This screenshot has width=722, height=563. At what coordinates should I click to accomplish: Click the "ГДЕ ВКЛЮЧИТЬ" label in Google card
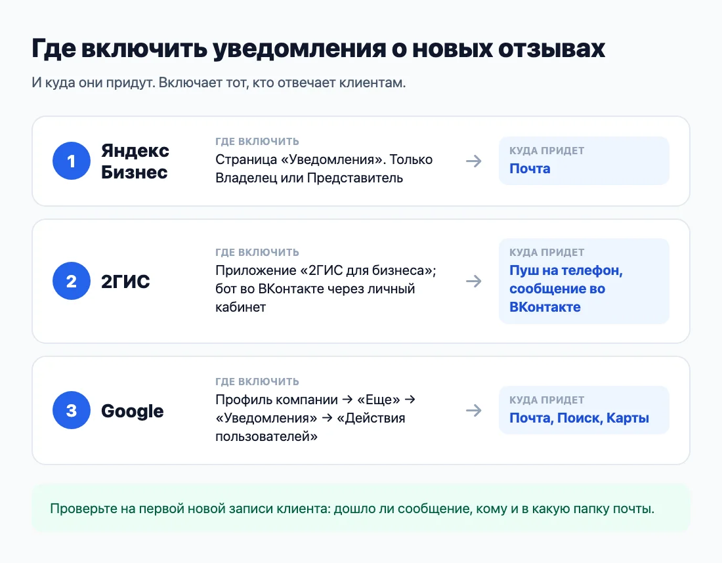point(257,382)
